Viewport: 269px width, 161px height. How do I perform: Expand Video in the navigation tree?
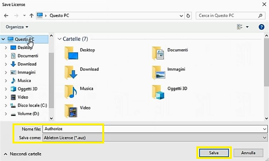tap(6, 97)
